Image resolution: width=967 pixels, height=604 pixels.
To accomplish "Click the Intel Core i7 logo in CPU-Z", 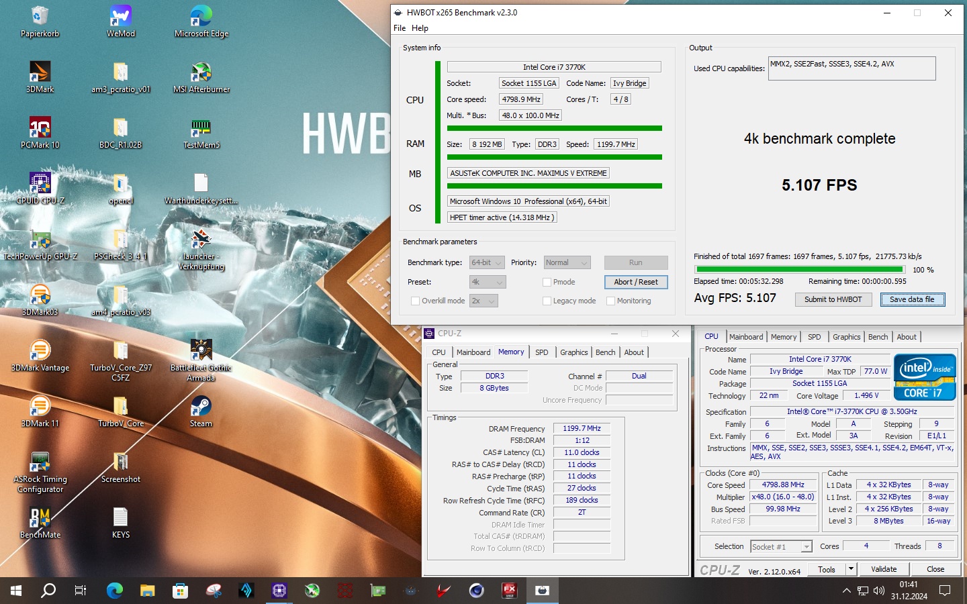I will [925, 377].
